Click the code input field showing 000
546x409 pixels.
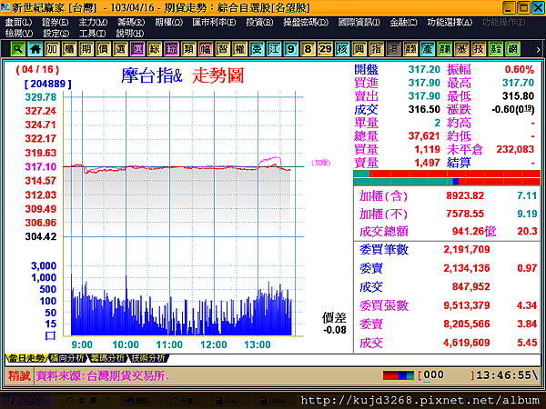(446, 374)
